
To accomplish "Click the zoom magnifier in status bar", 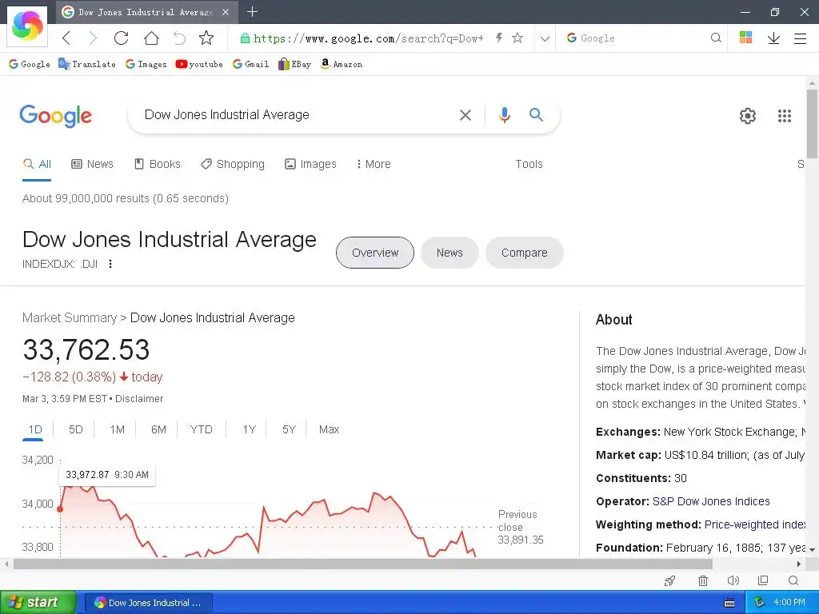I will 793,580.
